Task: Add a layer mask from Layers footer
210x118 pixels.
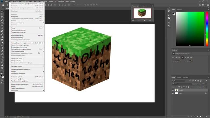Action: tap(195, 117)
